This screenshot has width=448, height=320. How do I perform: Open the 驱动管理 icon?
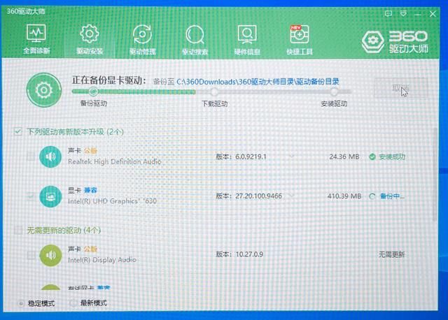click(x=142, y=34)
